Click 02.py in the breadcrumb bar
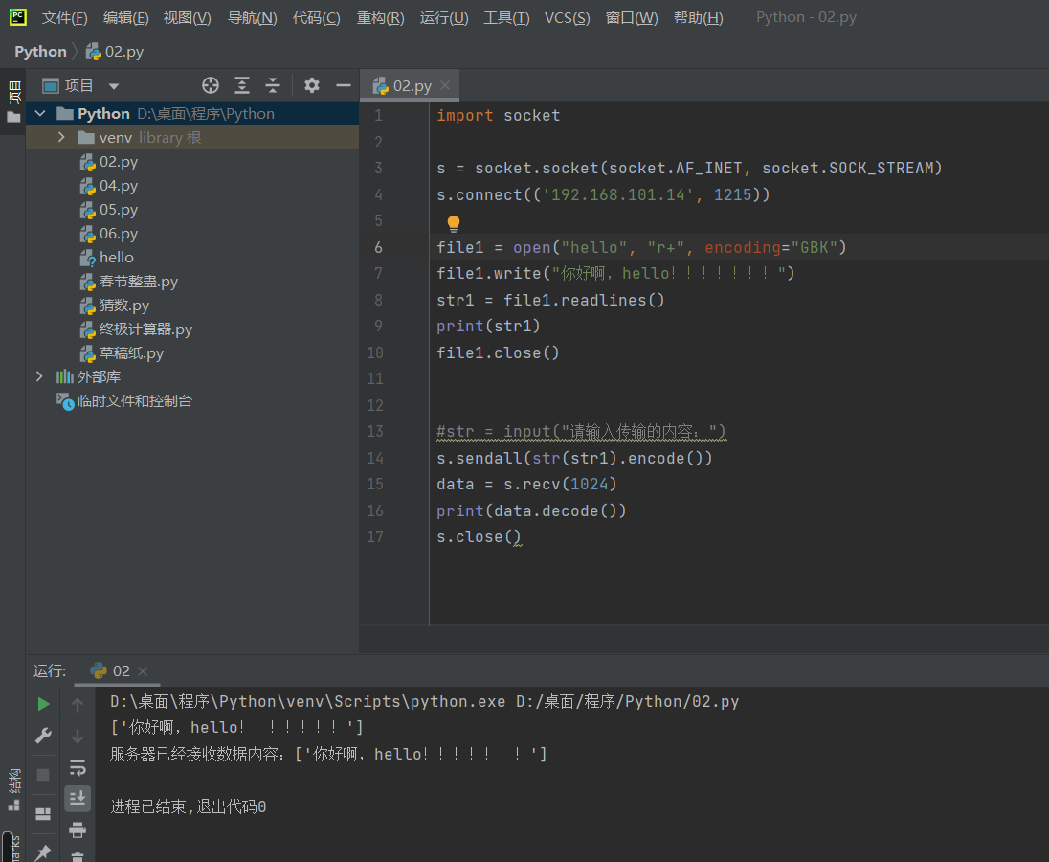Screen dimensions: 1049x862 [x=115, y=52]
